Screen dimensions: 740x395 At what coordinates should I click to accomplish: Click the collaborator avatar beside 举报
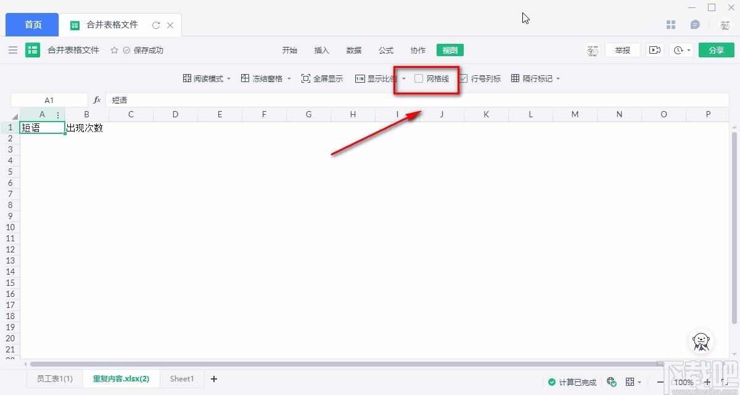pos(593,50)
